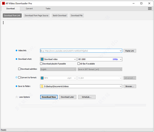Click the blue dot beside Save to folder

click(x=16, y=86)
